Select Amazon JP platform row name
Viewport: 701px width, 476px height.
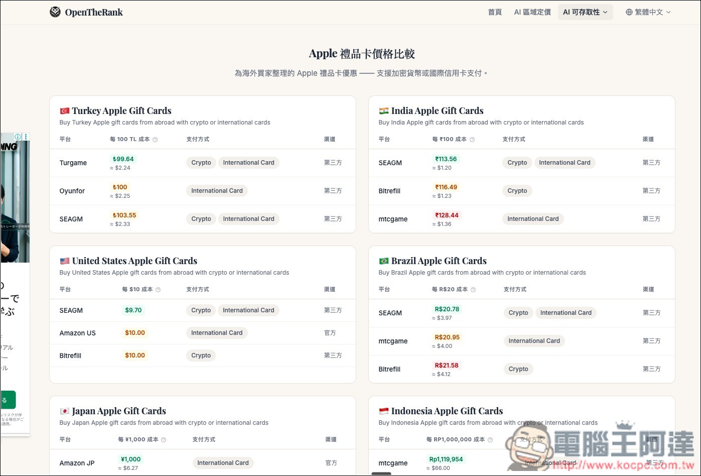[x=77, y=463]
